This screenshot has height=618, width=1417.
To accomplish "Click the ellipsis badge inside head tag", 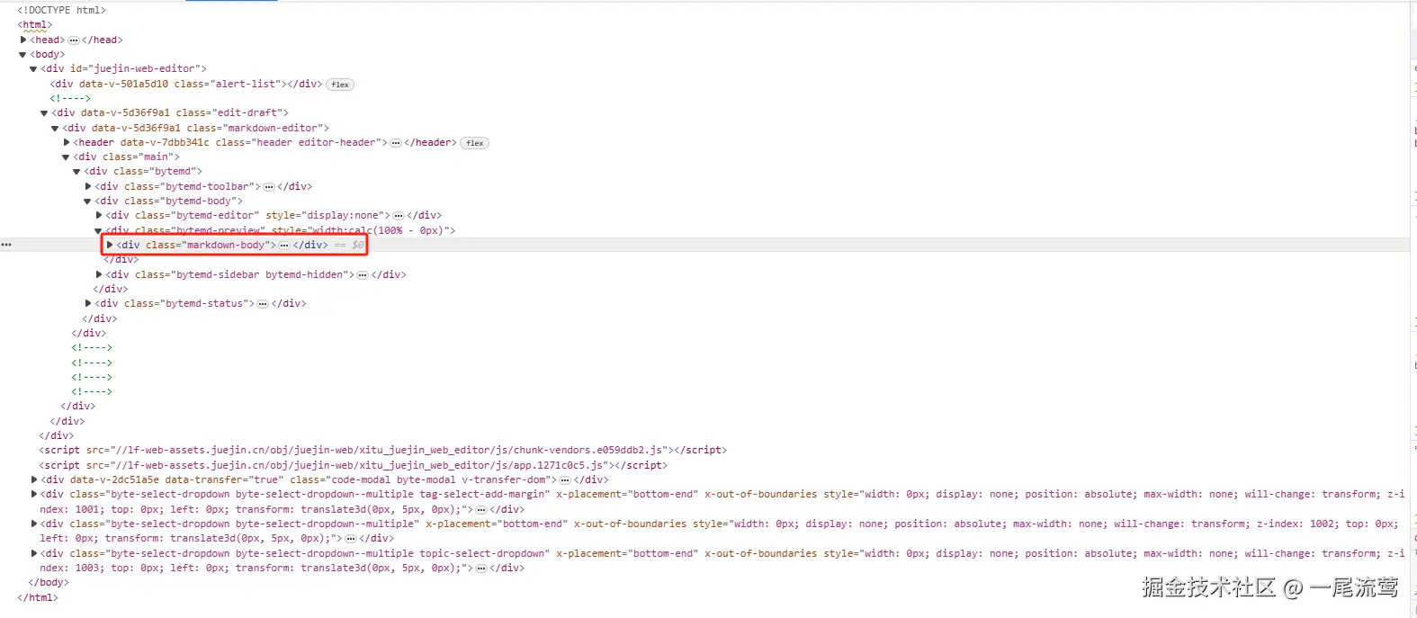I will pyautogui.click(x=74, y=40).
